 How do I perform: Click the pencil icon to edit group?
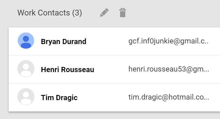(x=104, y=13)
